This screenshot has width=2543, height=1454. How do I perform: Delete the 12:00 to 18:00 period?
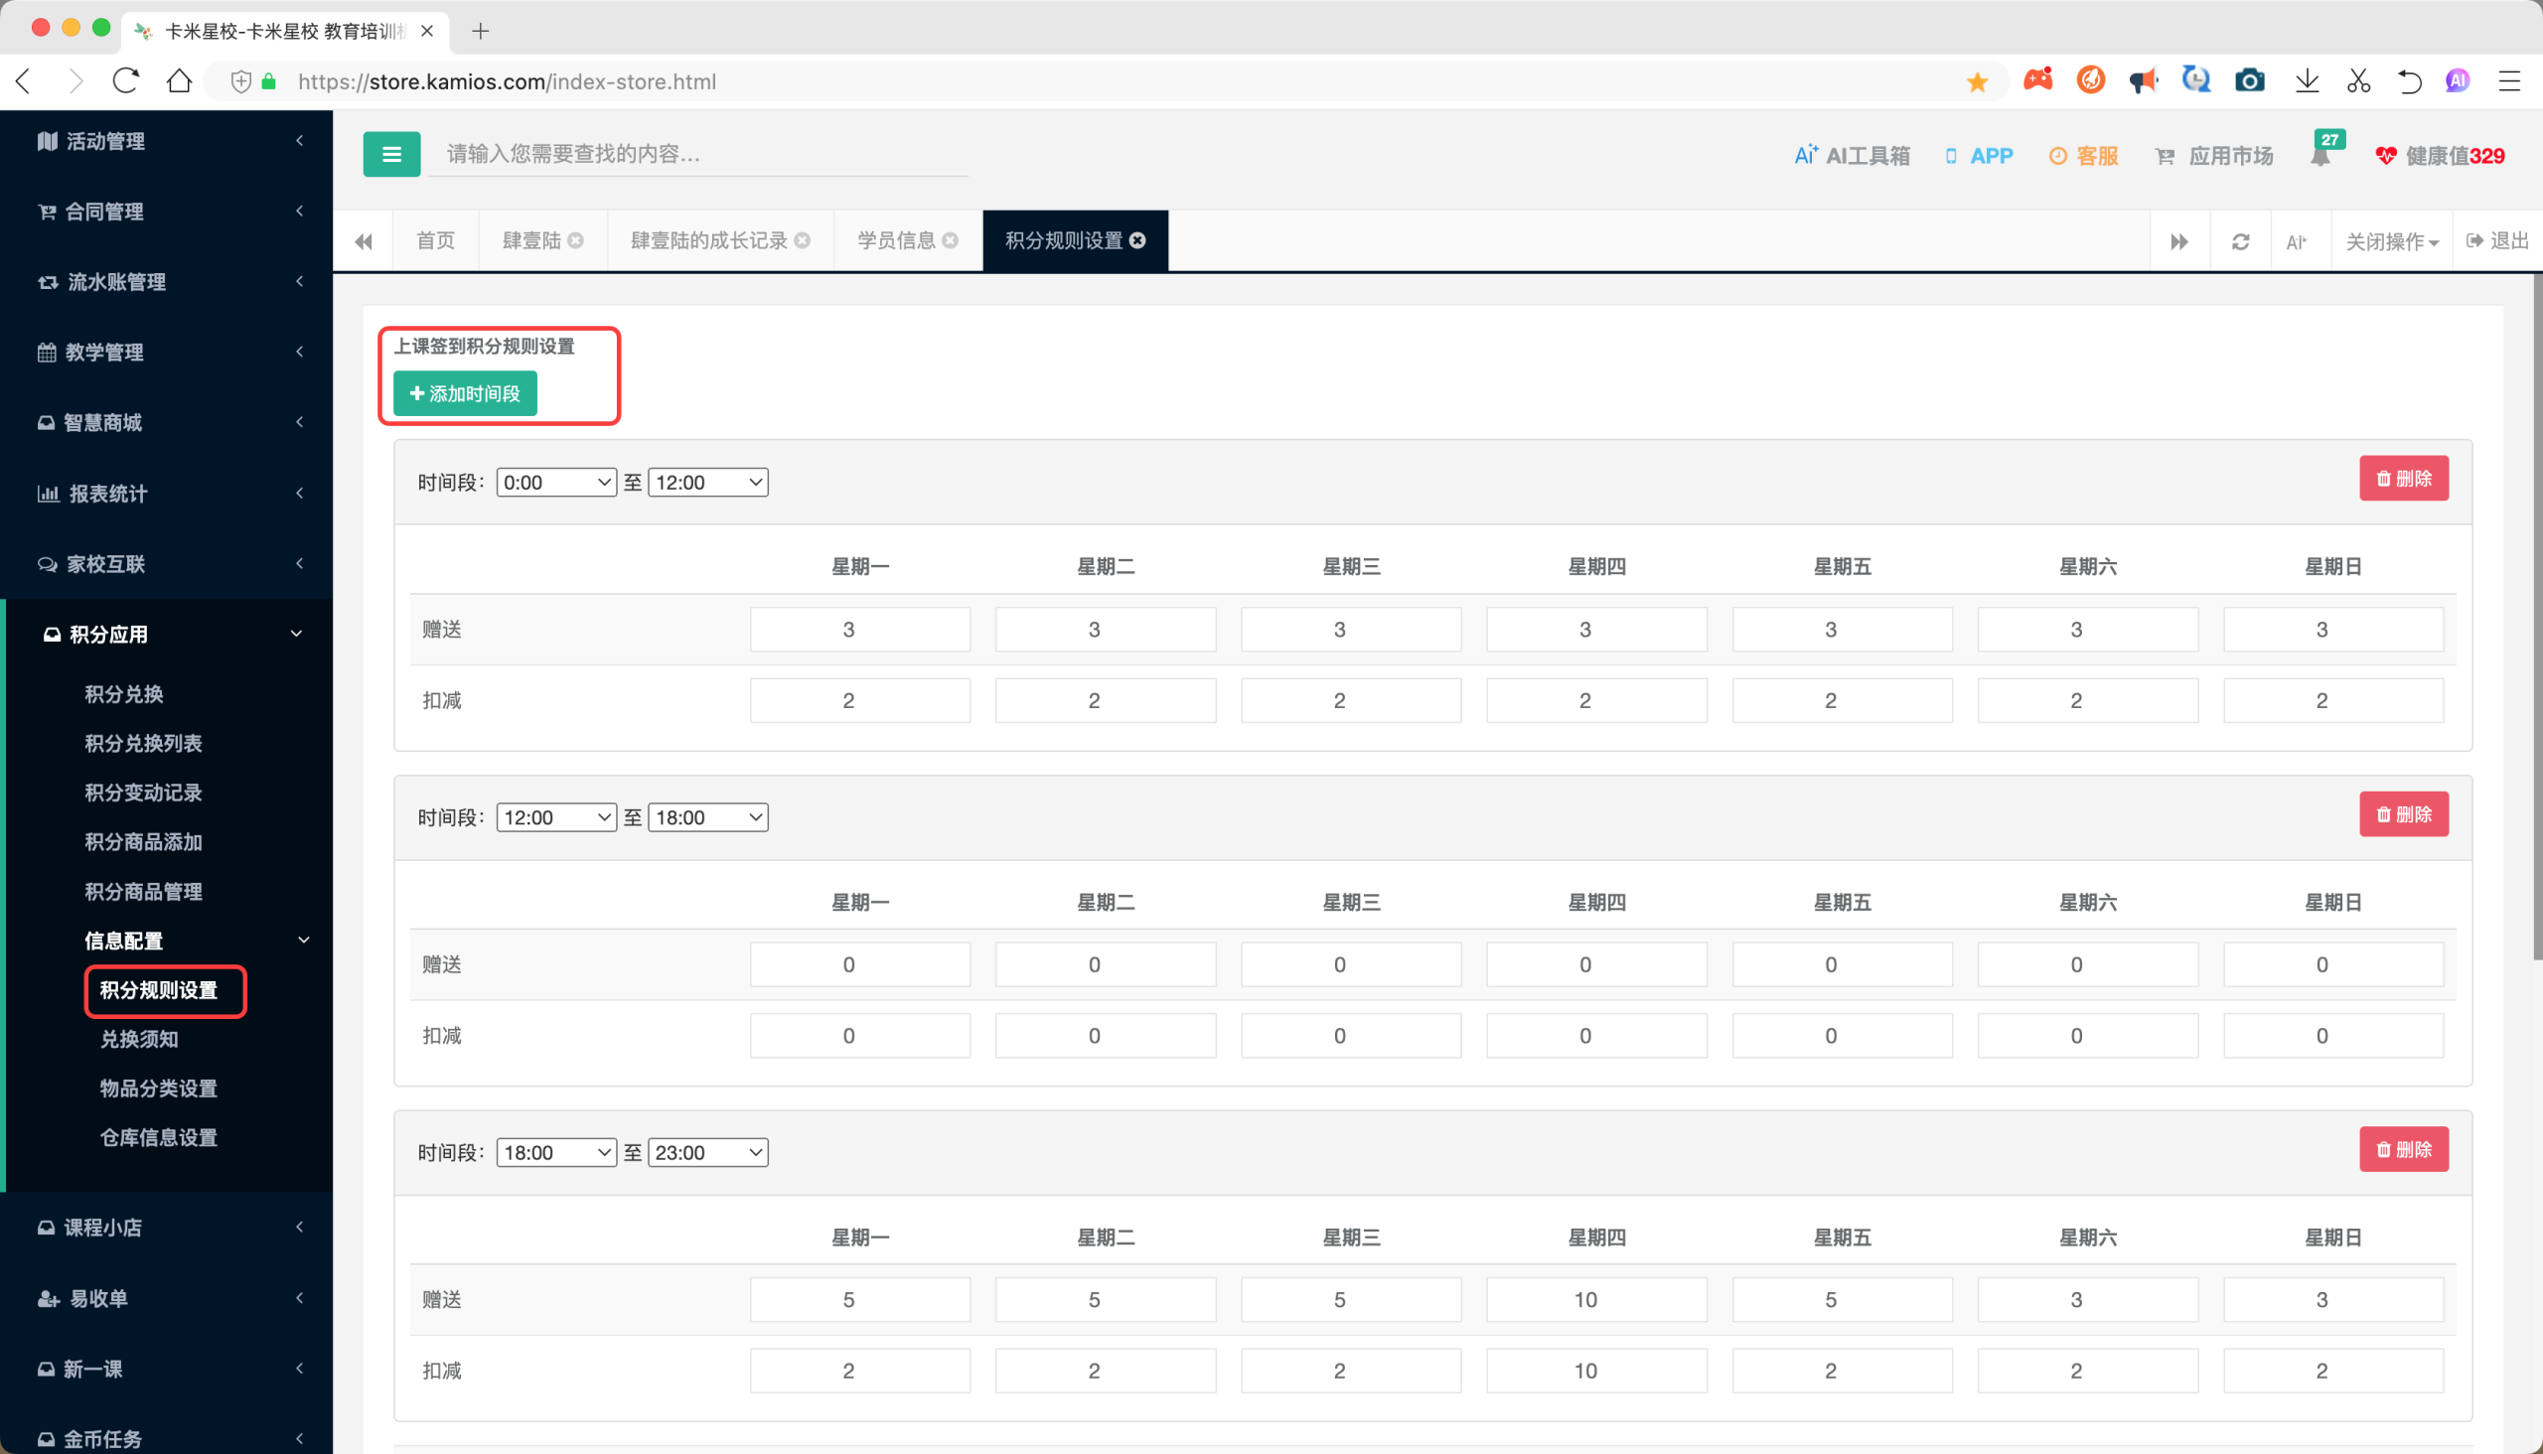(x=2403, y=813)
